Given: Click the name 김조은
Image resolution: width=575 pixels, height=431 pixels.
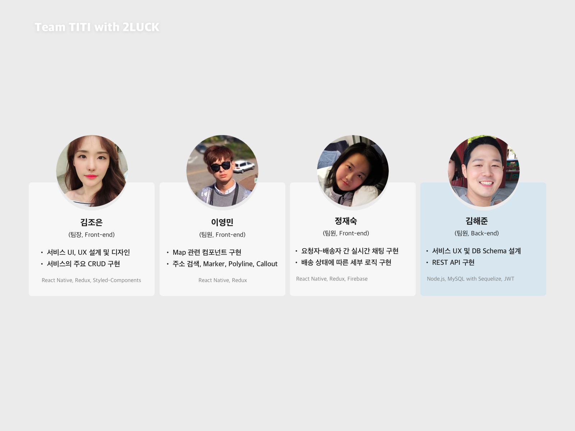Looking at the screenshot, I should point(91,222).
